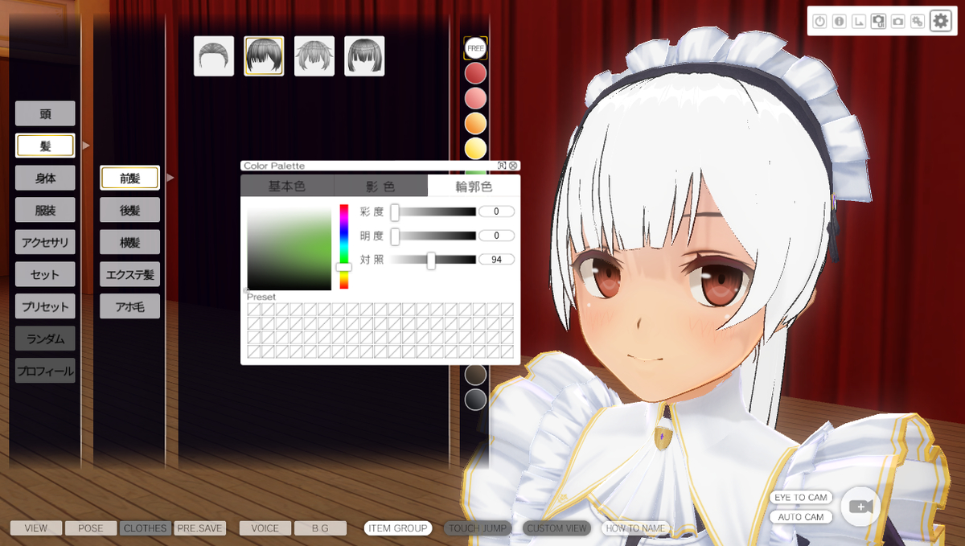The image size is (965, 546).
Task: Click the reset [R] icon in Color Palette
Action: pos(502,166)
